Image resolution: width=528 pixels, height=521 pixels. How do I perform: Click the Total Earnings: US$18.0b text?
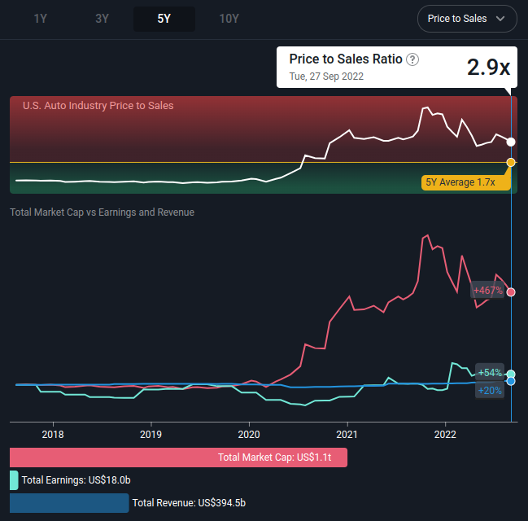(76, 479)
